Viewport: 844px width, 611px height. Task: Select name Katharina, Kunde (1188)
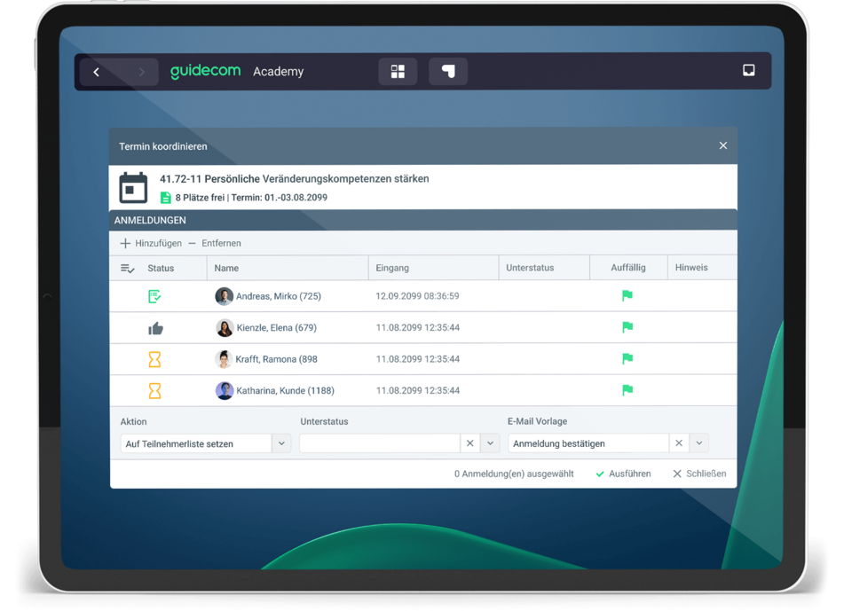click(285, 390)
